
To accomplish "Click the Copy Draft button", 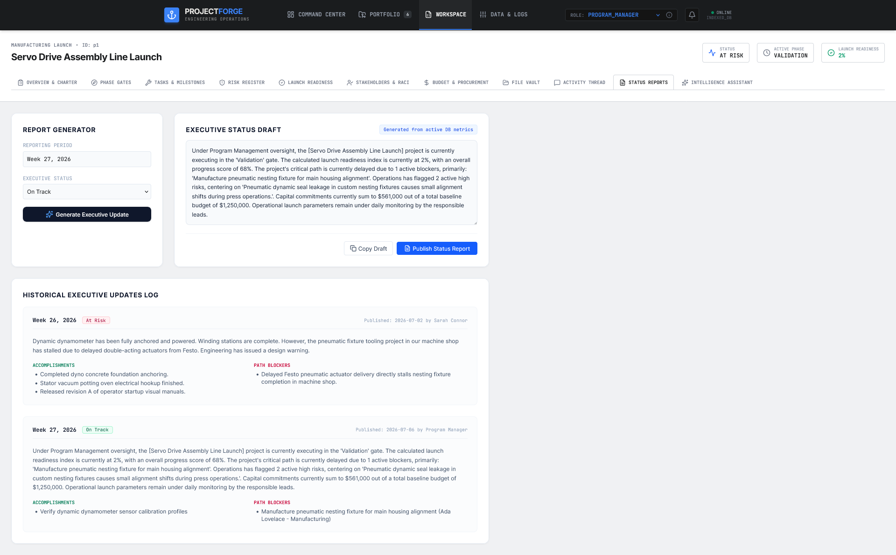I will [368, 248].
